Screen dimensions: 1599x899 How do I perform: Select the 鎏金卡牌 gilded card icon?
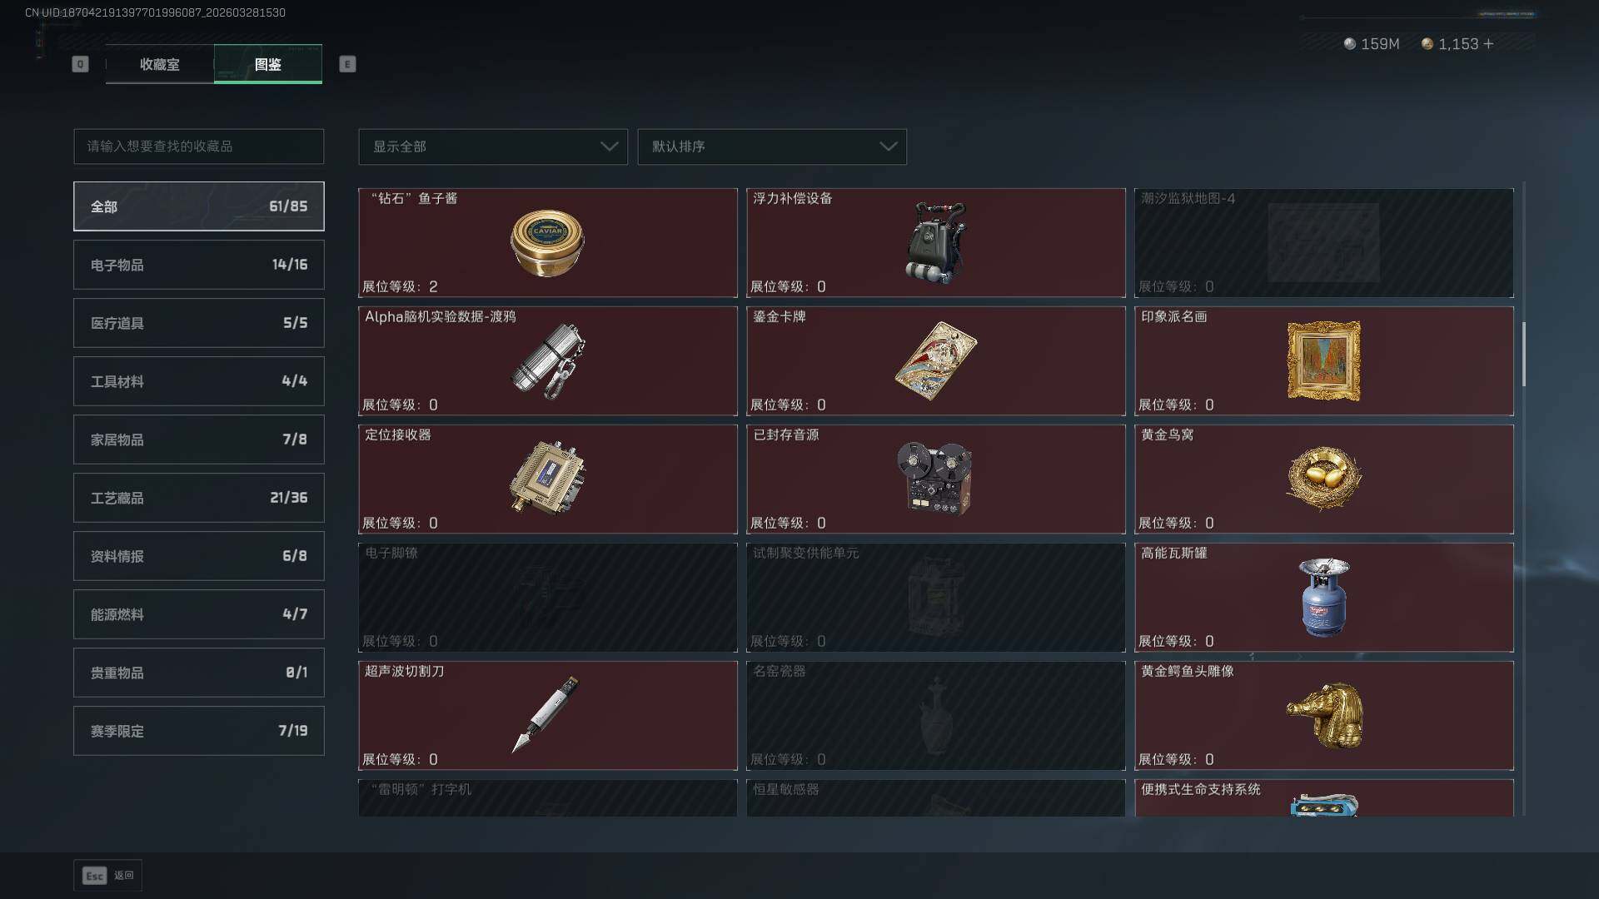coord(936,361)
